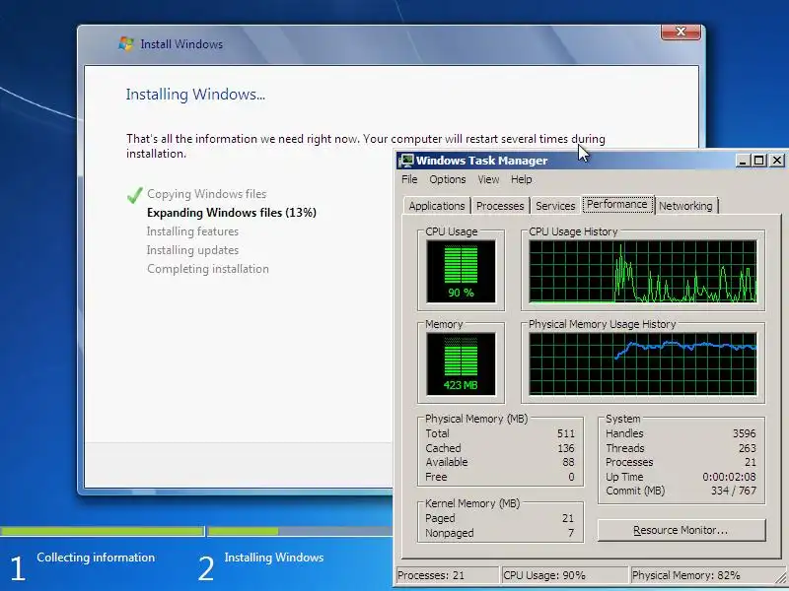Click the Task Manager resize grip corner
Screen dimensions: 789x591
(782, 578)
